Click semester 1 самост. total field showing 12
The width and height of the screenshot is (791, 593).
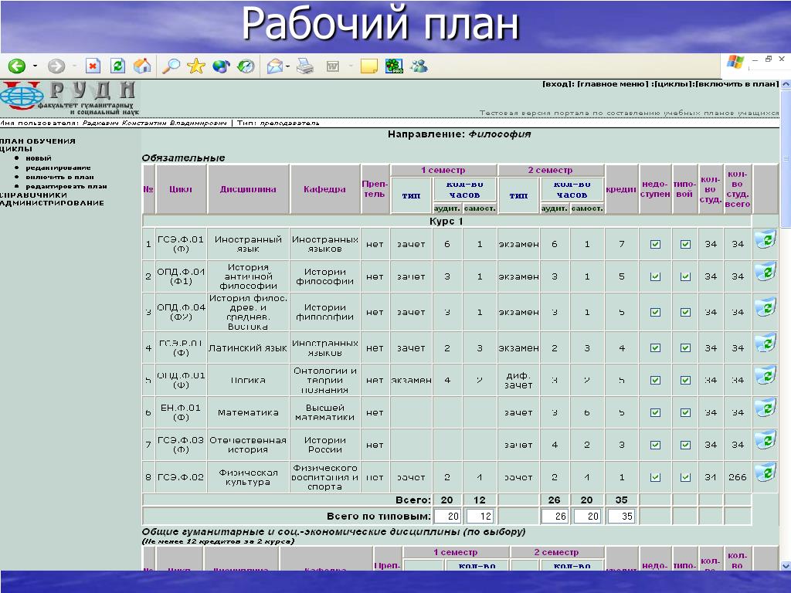(479, 517)
